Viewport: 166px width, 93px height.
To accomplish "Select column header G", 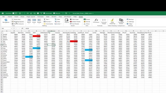I will pyautogui.click(x=51, y=31).
